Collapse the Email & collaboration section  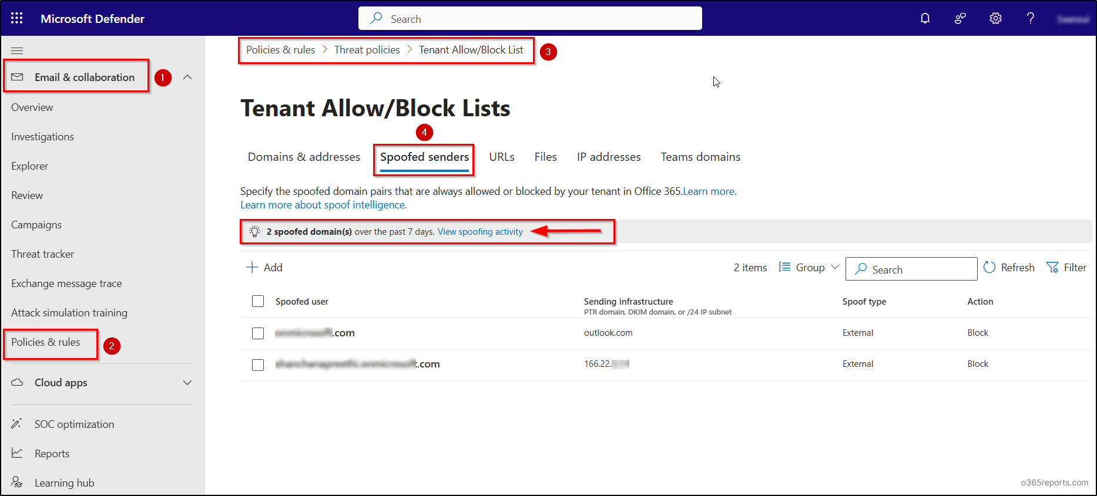point(187,77)
